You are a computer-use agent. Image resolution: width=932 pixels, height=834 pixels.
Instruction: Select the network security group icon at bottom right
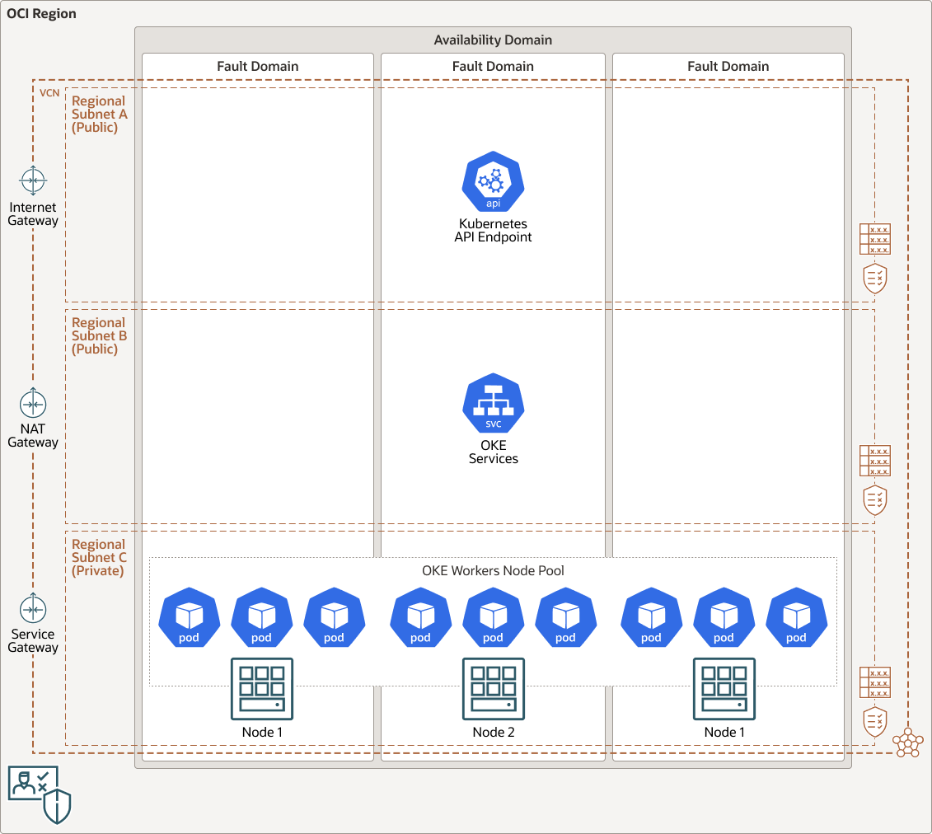point(906,743)
